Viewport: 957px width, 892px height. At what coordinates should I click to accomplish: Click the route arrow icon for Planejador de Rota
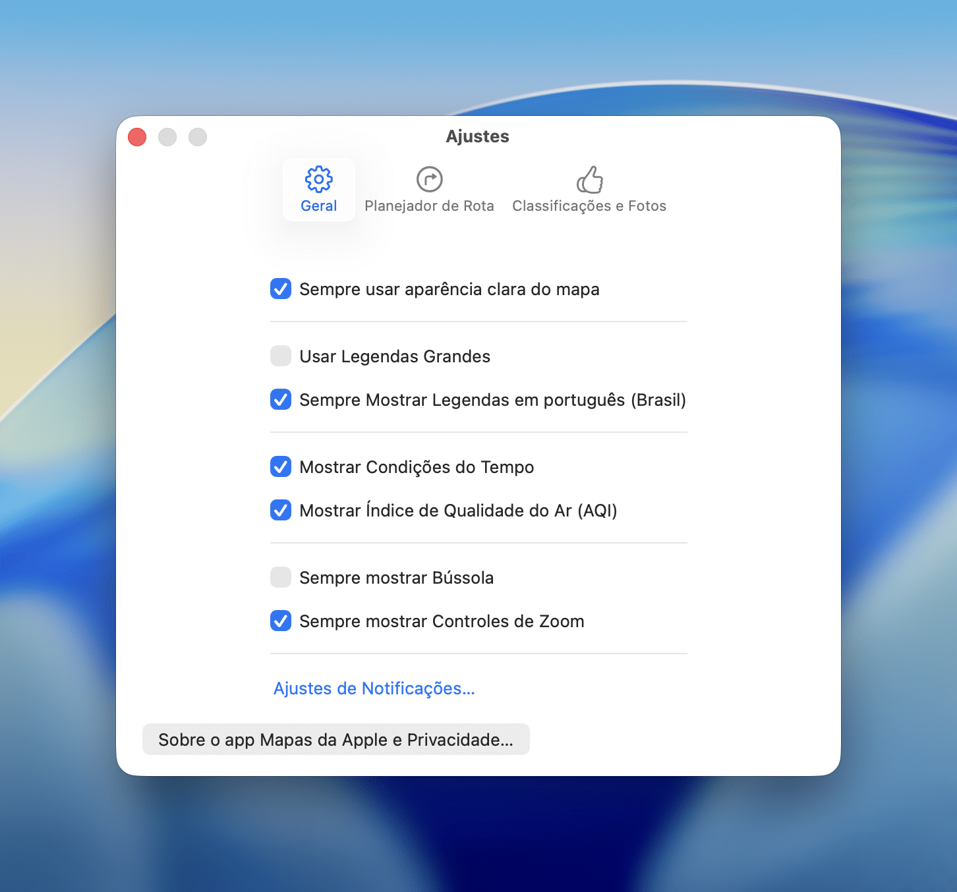[x=429, y=179]
